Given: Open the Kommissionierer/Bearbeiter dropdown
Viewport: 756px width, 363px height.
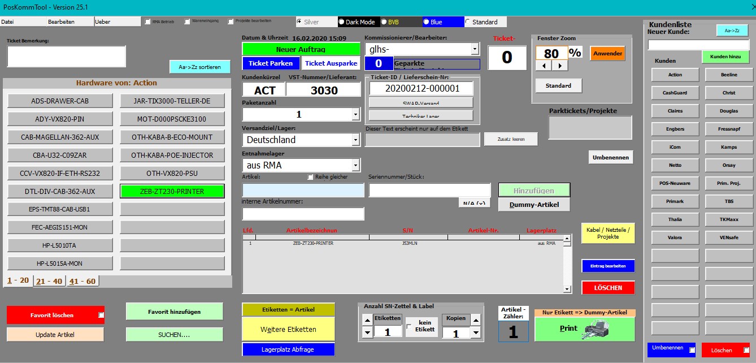Looking at the screenshot, I should coord(474,49).
